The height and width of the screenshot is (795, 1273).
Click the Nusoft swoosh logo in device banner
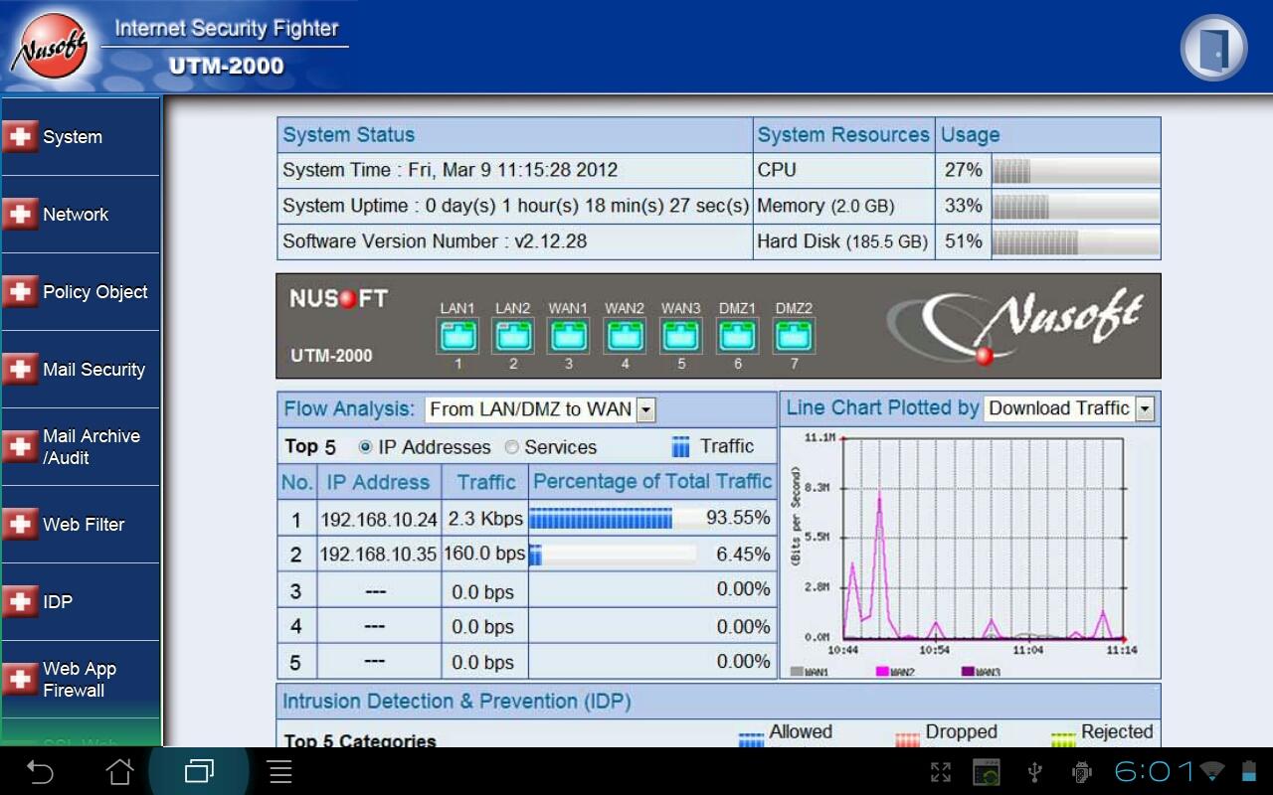1016,326
